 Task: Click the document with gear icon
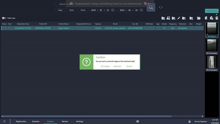[x=211, y=18]
